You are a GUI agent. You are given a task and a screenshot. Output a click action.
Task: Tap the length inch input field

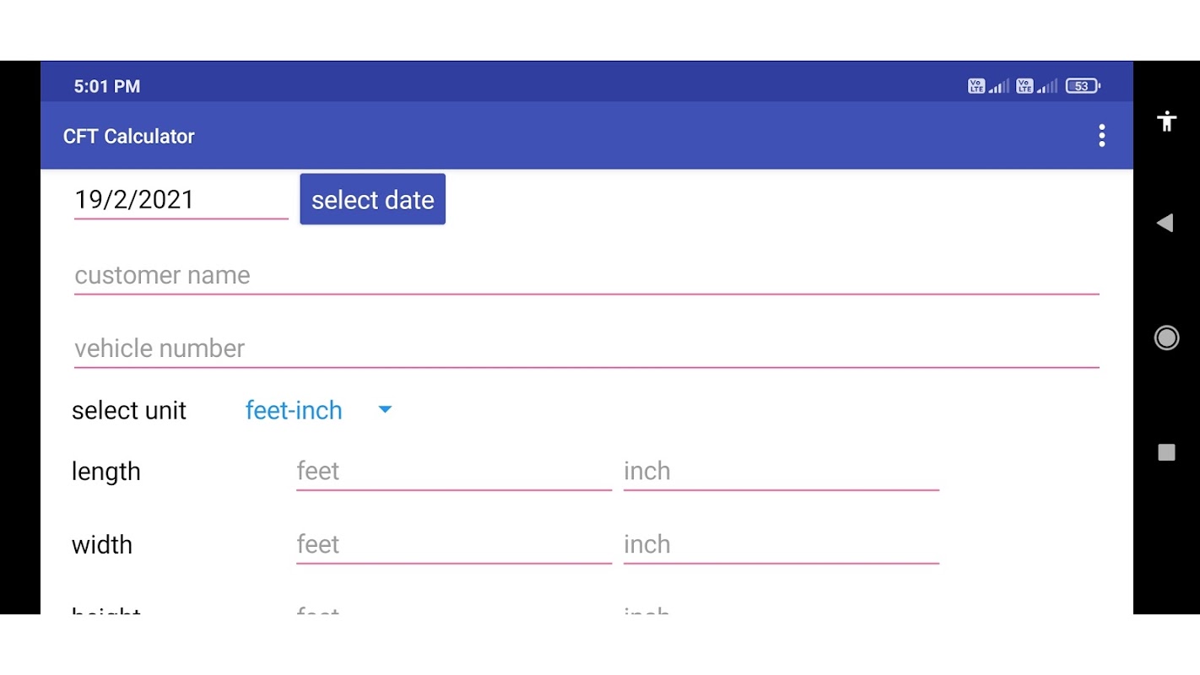click(781, 472)
